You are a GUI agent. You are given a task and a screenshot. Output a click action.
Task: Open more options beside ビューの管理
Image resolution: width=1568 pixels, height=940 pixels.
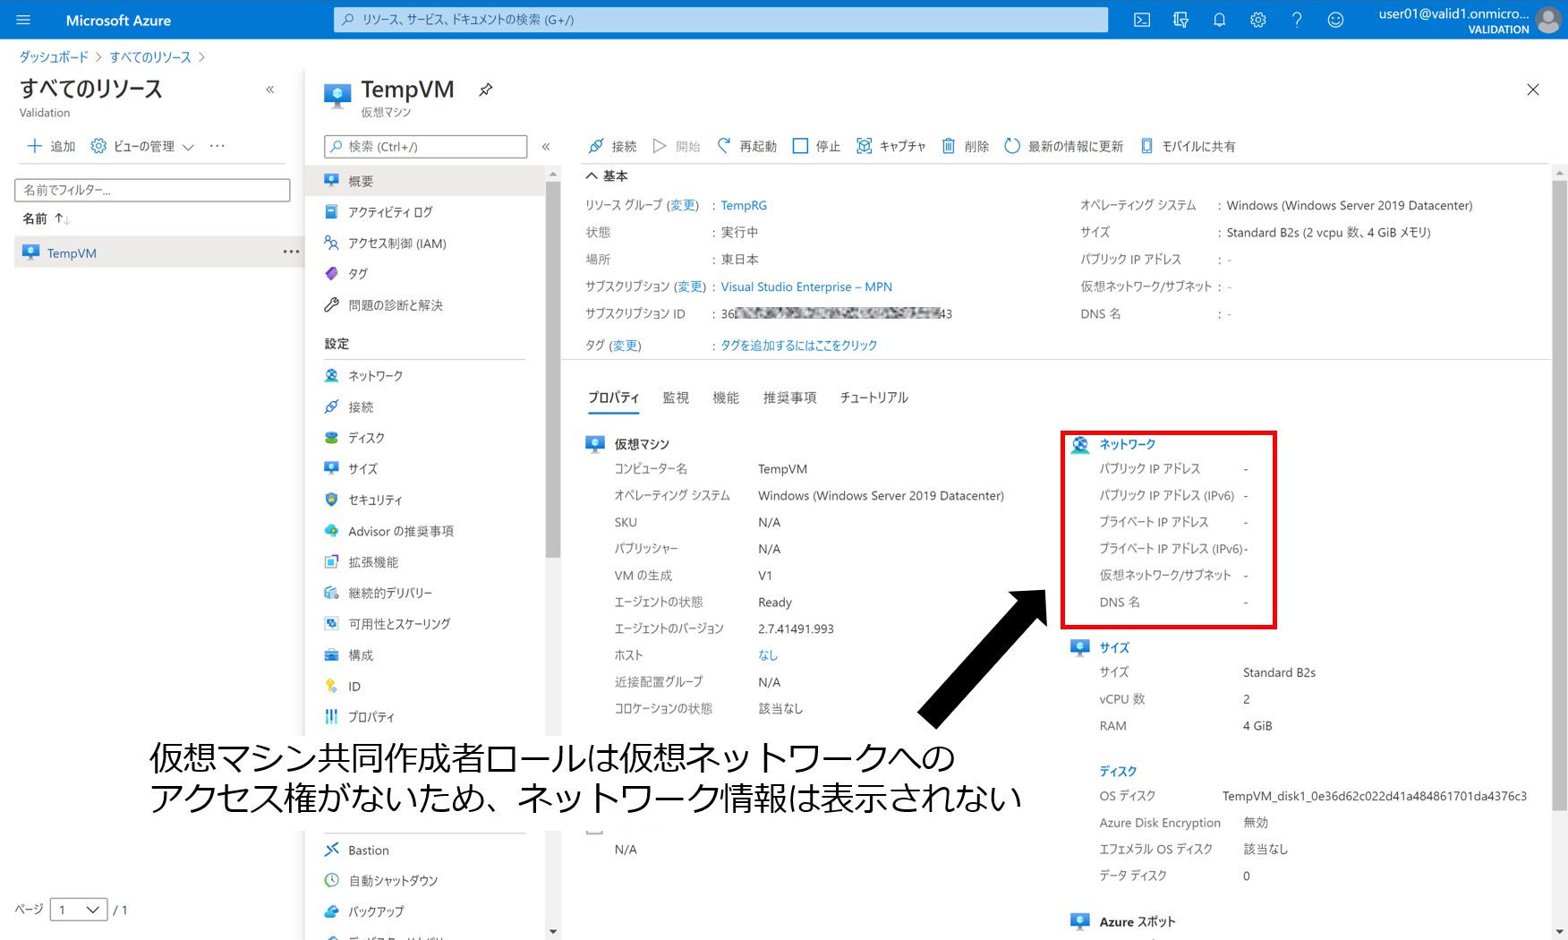(217, 146)
